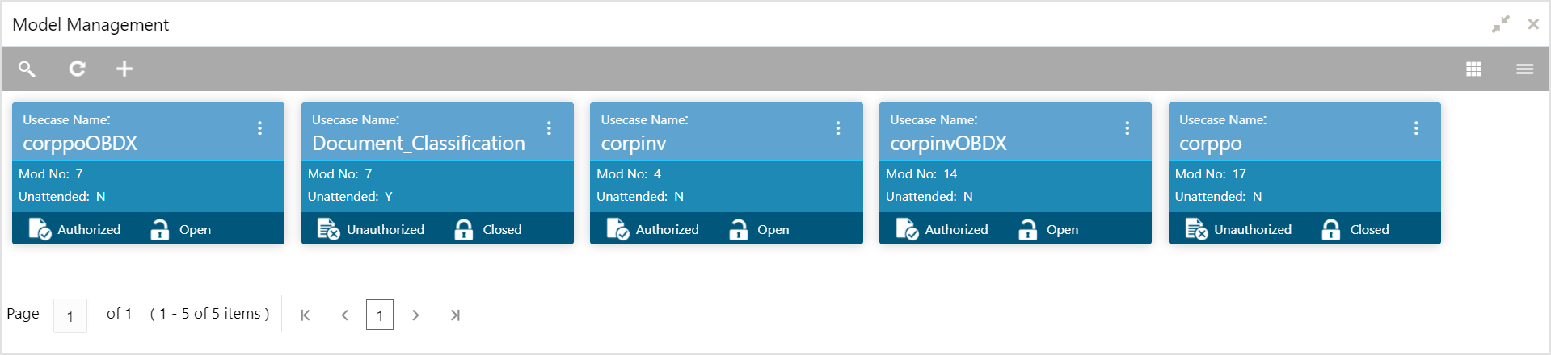Select the corppo usecase name
The width and height of the screenshot is (1551, 355).
point(1211,144)
